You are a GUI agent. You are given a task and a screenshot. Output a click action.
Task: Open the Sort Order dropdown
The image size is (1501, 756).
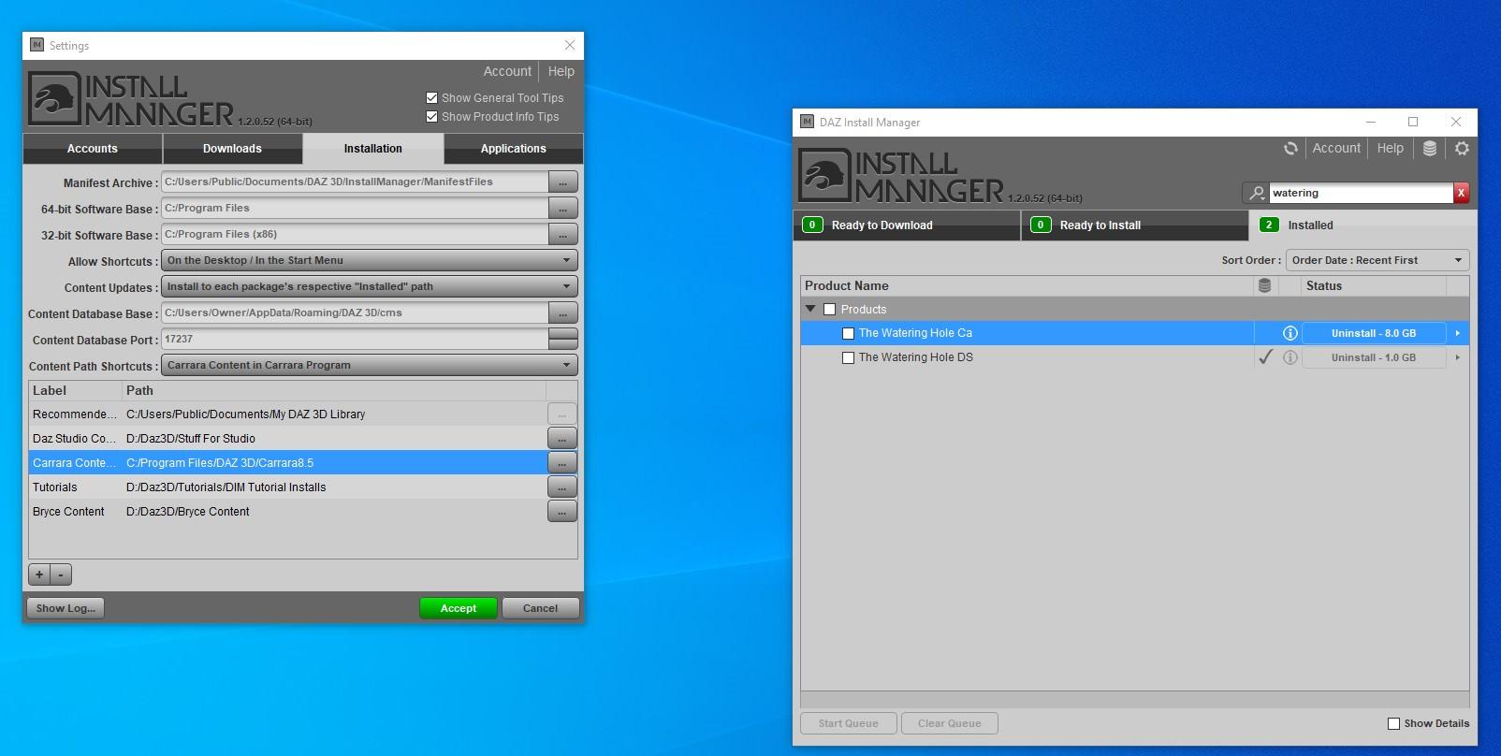(x=1377, y=260)
